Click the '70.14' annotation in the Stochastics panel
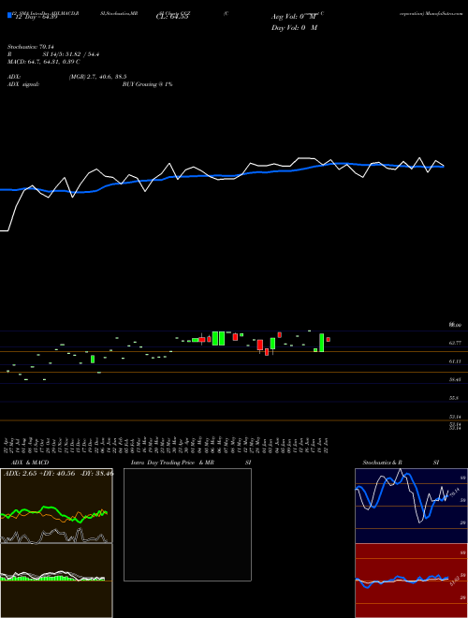 454,493
